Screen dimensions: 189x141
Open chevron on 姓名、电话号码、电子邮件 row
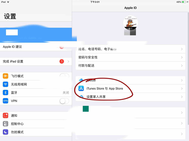coord(182,49)
